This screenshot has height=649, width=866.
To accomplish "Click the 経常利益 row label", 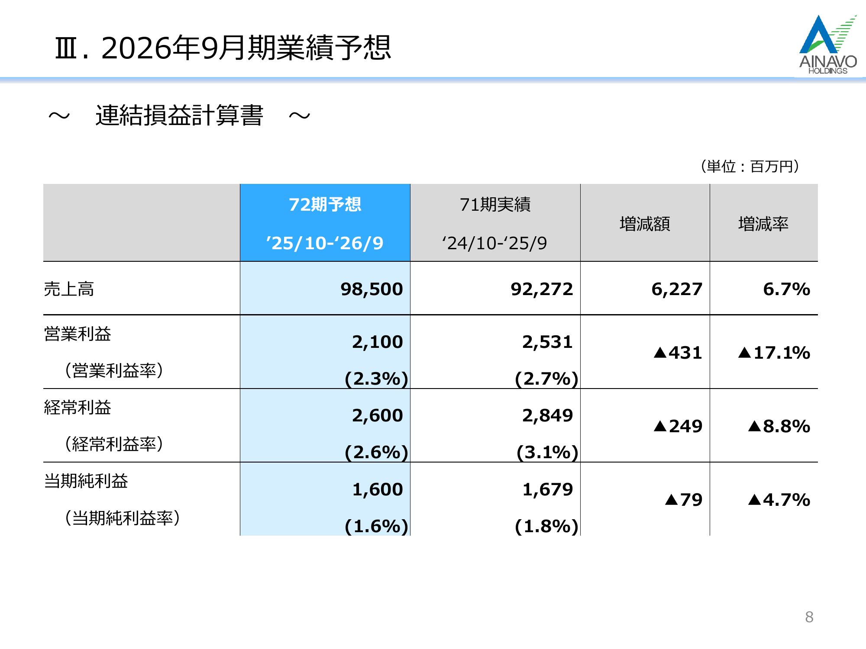I will [78, 407].
